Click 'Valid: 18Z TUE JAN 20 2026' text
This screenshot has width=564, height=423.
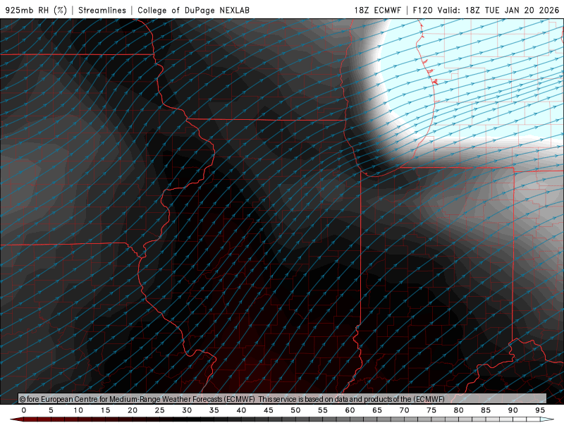[498, 10]
